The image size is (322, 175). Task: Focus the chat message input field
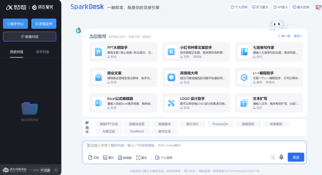(194, 146)
